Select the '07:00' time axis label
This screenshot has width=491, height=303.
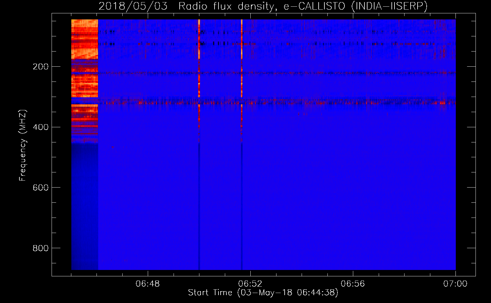(x=455, y=284)
